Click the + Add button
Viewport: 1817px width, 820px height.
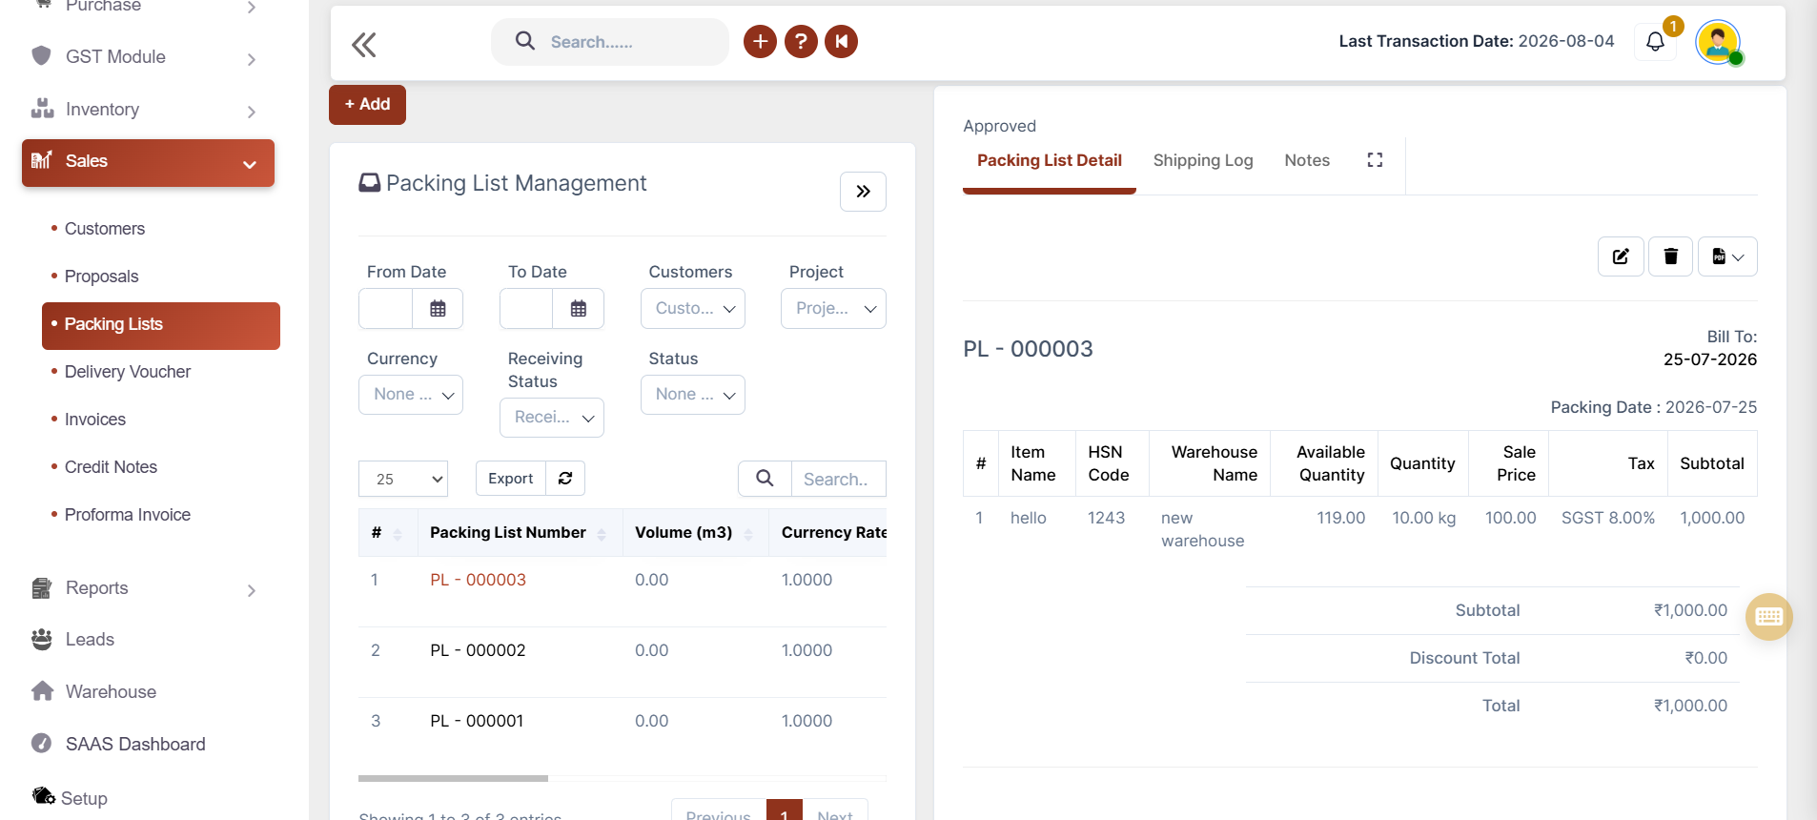pos(367,105)
